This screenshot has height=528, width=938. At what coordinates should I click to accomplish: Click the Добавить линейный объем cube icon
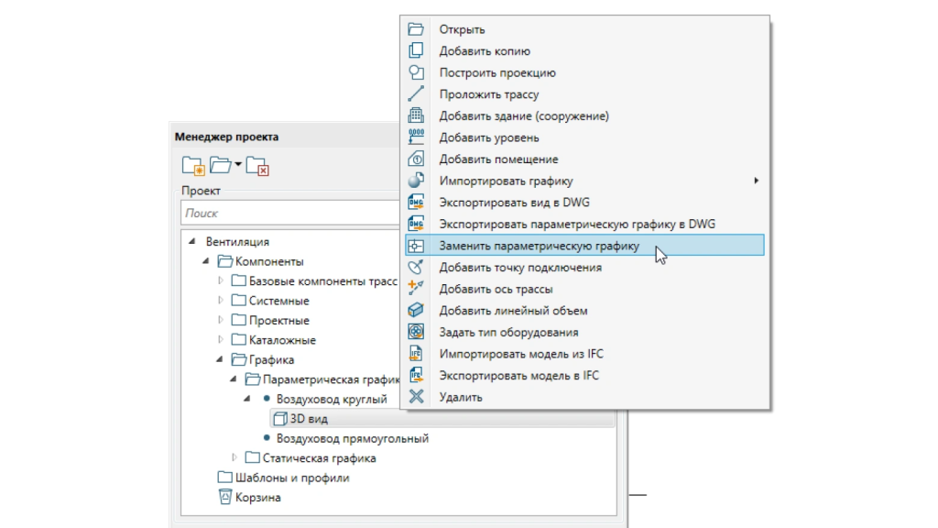[x=416, y=311]
